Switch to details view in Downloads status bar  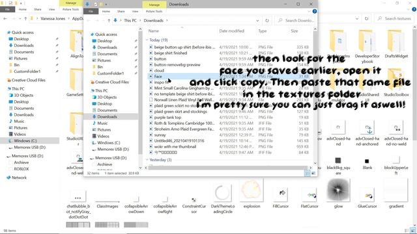[x=308, y=174]
